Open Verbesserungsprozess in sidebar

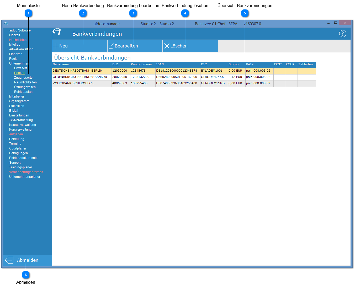(26, 172)
